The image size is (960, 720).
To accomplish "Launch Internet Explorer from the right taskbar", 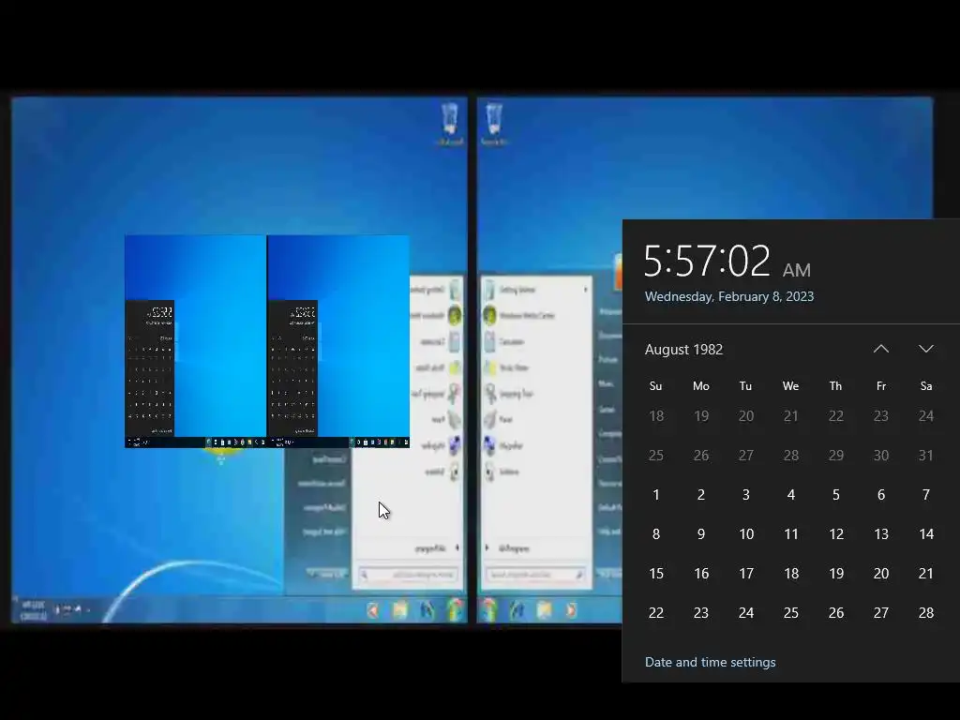I will pos(517,609).
